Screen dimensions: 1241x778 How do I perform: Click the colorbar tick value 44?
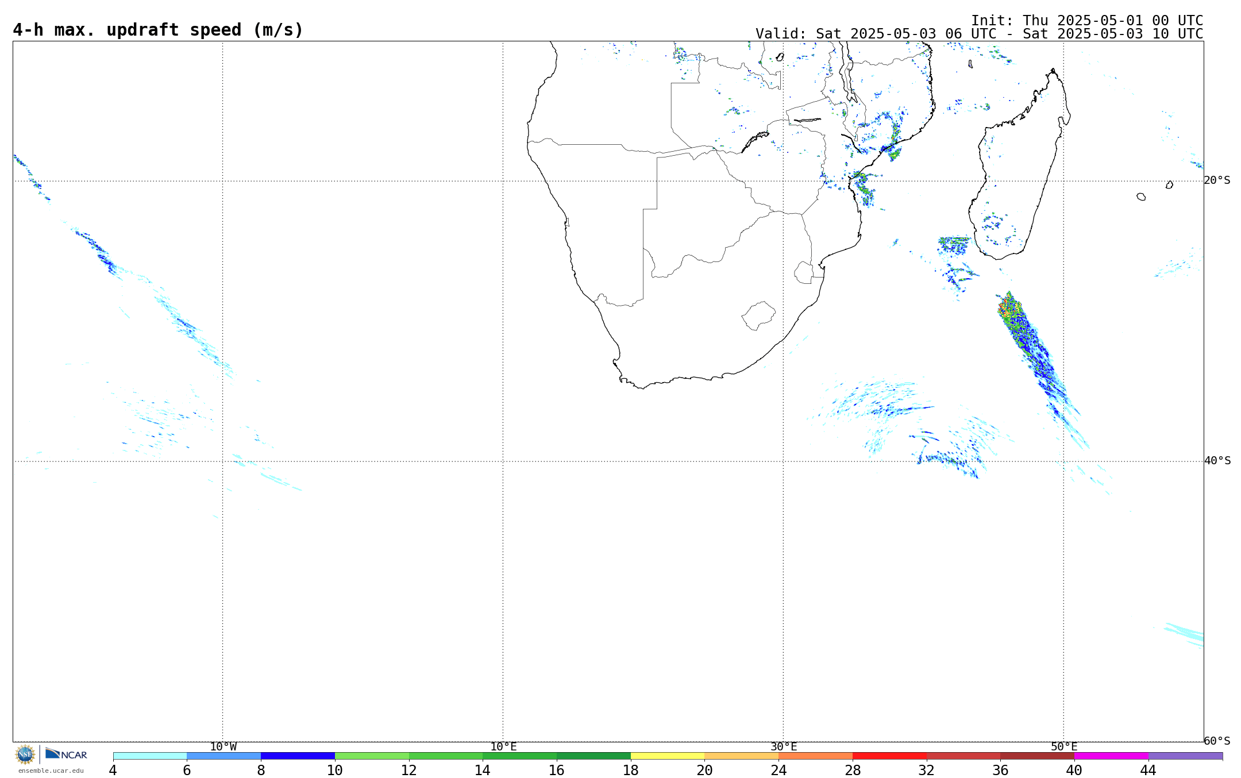click(1148, 771)
